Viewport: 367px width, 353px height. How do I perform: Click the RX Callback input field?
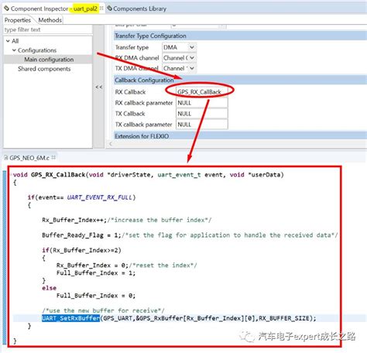[x=202, y=92]
